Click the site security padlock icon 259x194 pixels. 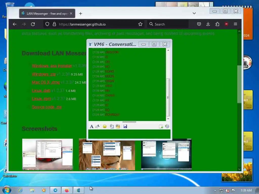tap(54, 24)
